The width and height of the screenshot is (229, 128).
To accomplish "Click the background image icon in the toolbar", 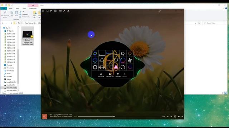I will click(55, 11).
